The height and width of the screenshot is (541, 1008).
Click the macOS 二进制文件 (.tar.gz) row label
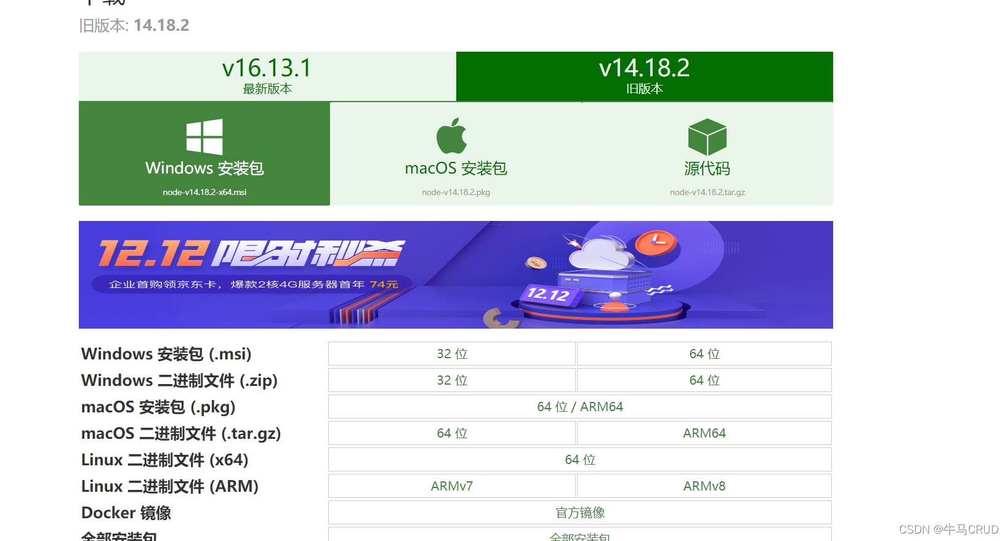click(181, 433)
